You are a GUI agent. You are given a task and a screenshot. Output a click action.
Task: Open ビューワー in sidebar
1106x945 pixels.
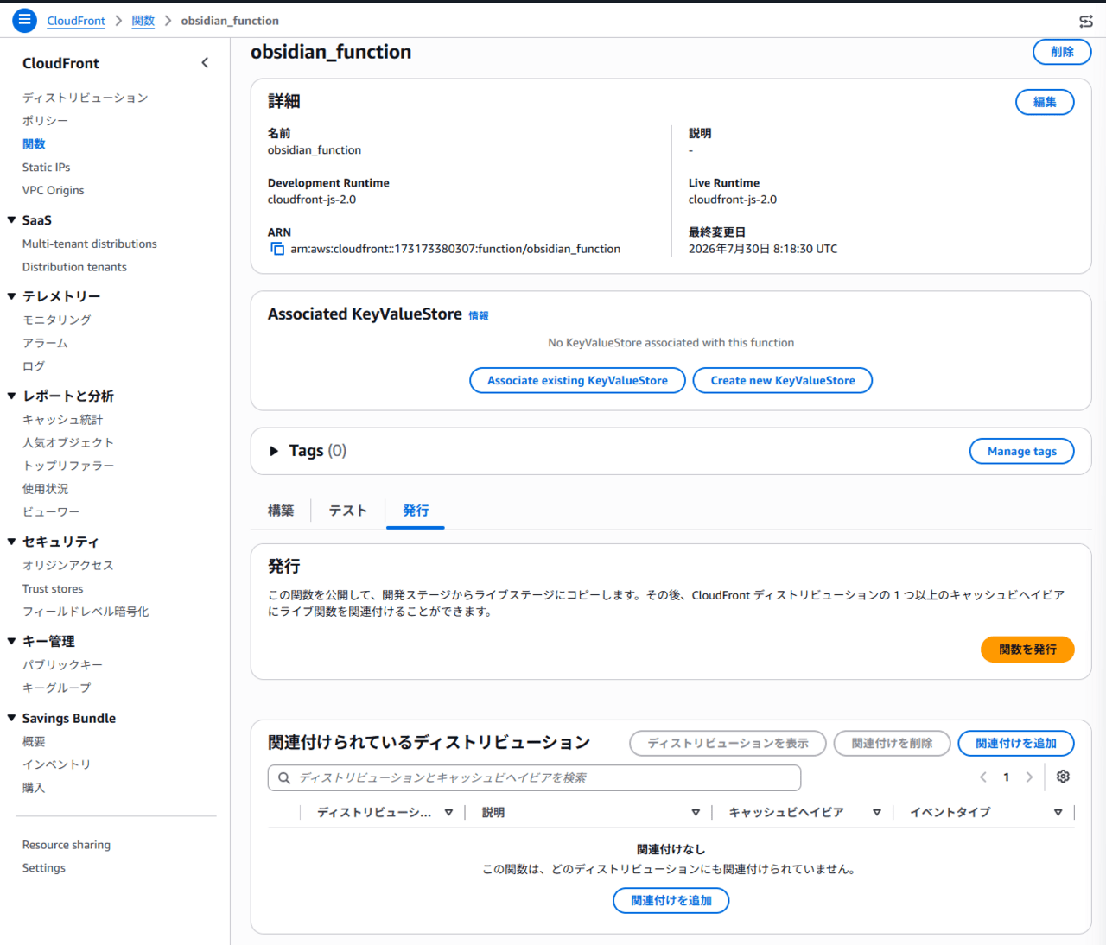[x=51, y=512]
